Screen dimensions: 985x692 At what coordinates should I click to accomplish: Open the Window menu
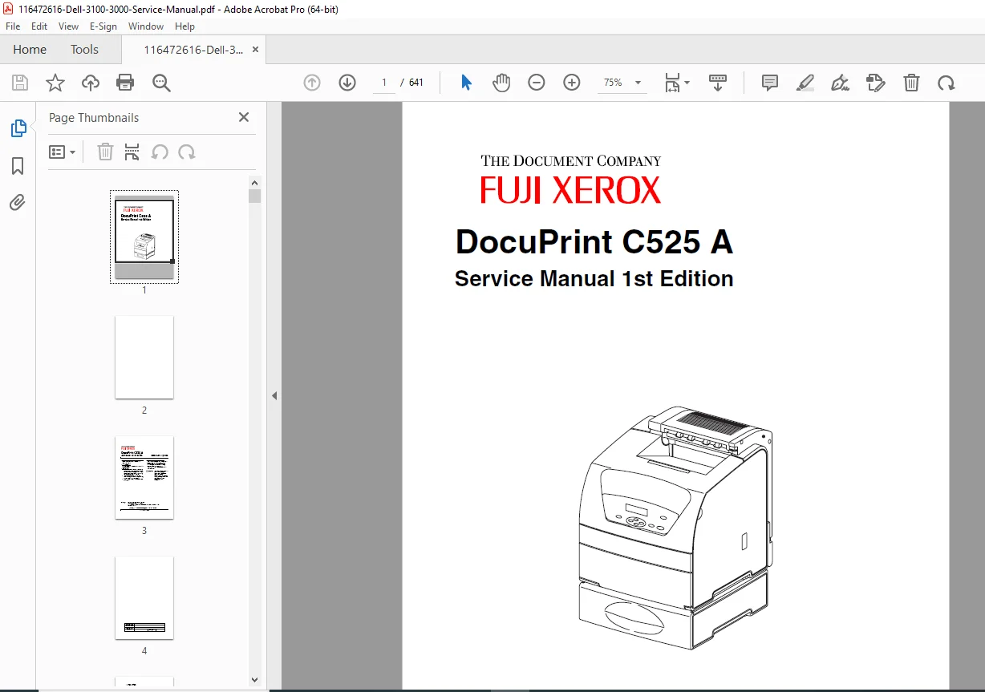[146, 26]
